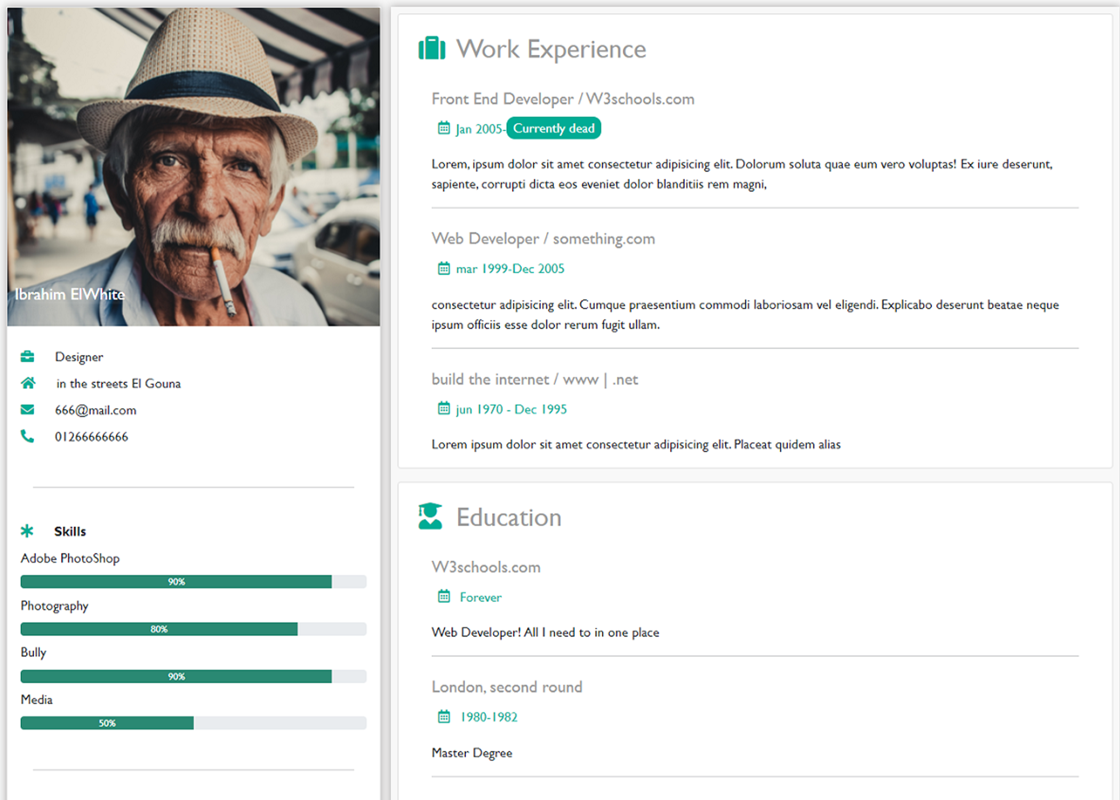Image resolution: width=1120 pixels, height=800 pixels.
Task: Click the Work Experience section title
Action: pyautogui.click(x=551, y=49)
